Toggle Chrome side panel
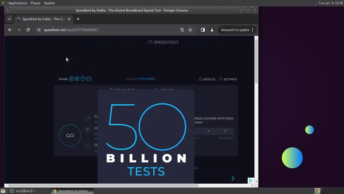This screenshot has height=194, width=344. (203, 30)
